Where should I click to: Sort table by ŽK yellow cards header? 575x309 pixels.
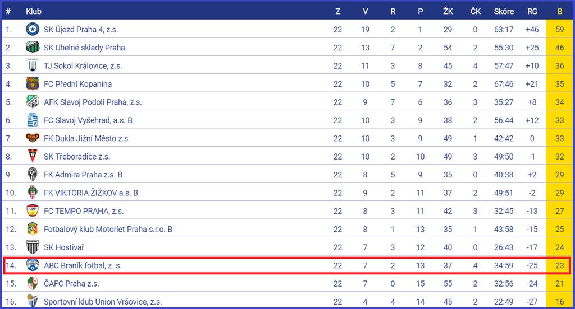(448, 11)
